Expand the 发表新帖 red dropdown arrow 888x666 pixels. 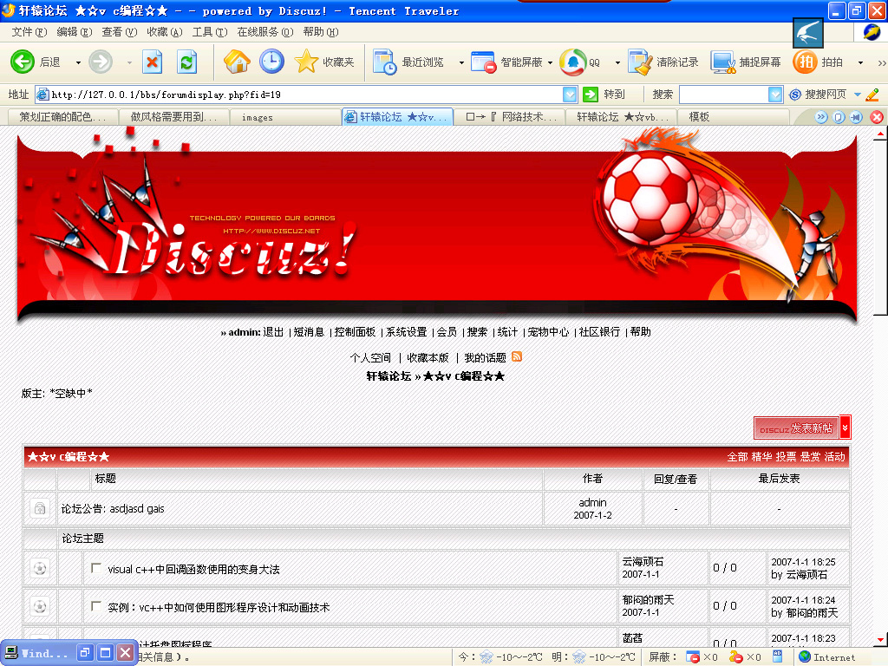pyautogui.click(x=845, y=428)
